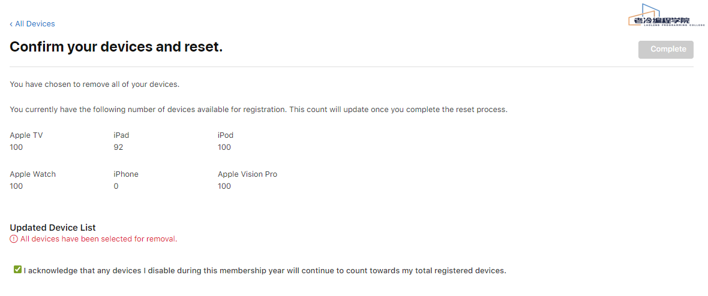Click the back chevron beside All Devices
Viewport: 708px width, 296px height.
11,24
